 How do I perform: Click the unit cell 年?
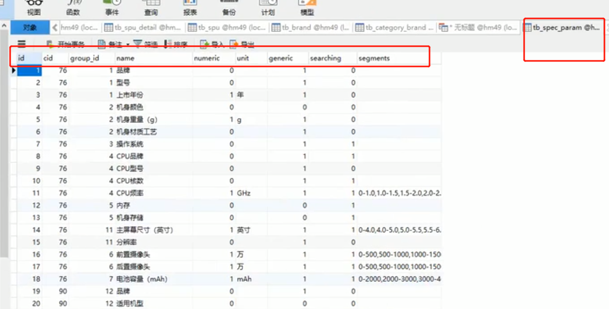coord(251,95)
